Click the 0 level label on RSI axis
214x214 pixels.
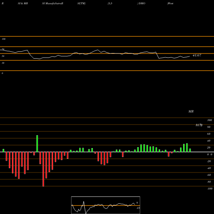point(2,73)
